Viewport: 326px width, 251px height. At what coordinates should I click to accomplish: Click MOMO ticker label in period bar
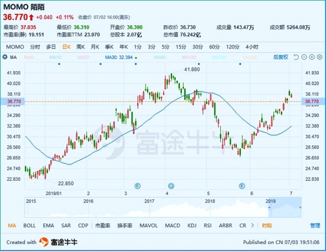click(x=15, y=47)
